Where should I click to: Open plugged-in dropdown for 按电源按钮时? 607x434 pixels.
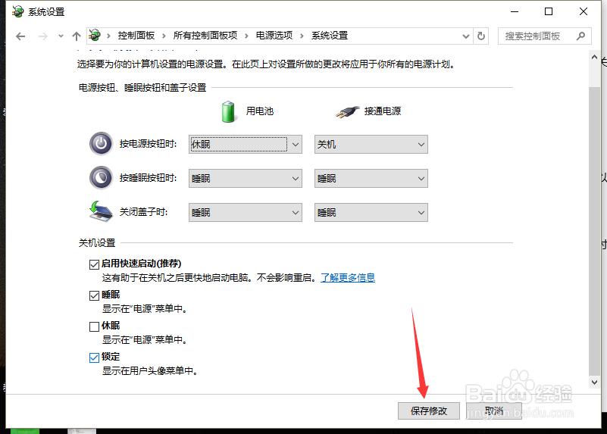coord(371,144)
